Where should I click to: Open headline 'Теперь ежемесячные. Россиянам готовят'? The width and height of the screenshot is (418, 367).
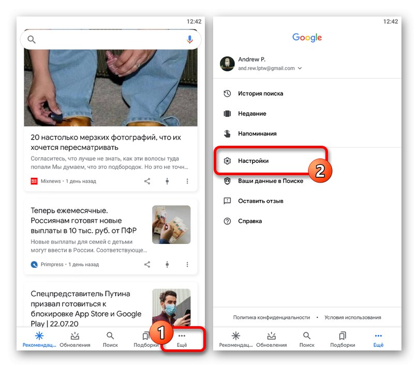(x=83, y=221)
